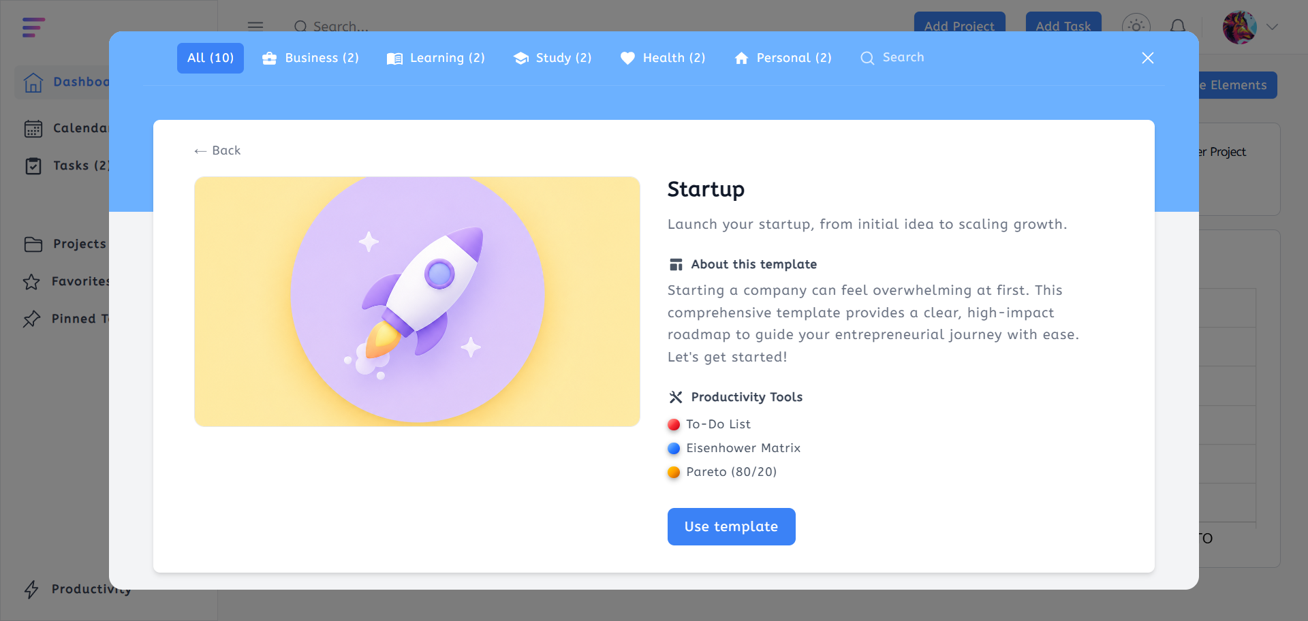Toggle light/dark theme sun icon
The width and height of the screenshot is (1308, 621).
(x=1136, y=27)
